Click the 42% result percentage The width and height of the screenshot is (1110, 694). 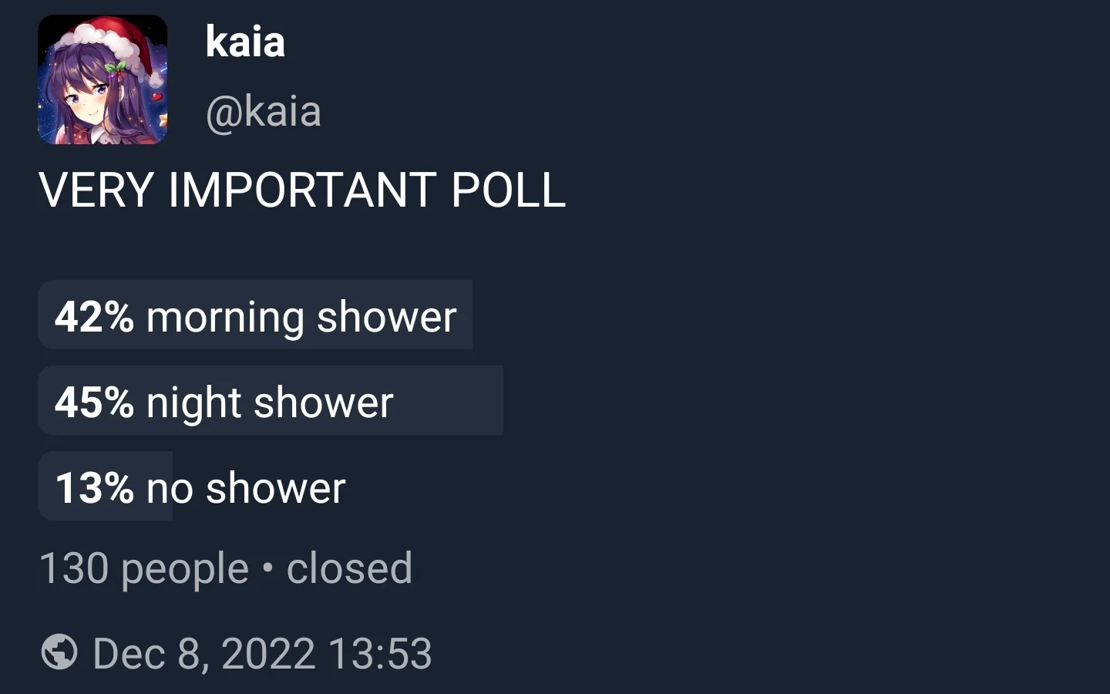pyautogui.click(x=94, y=316)
